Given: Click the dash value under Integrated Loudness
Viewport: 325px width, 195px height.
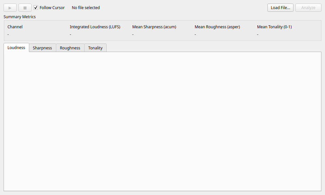Looking at the screenshot, I should pyautogui.click(x=71, y=34).
